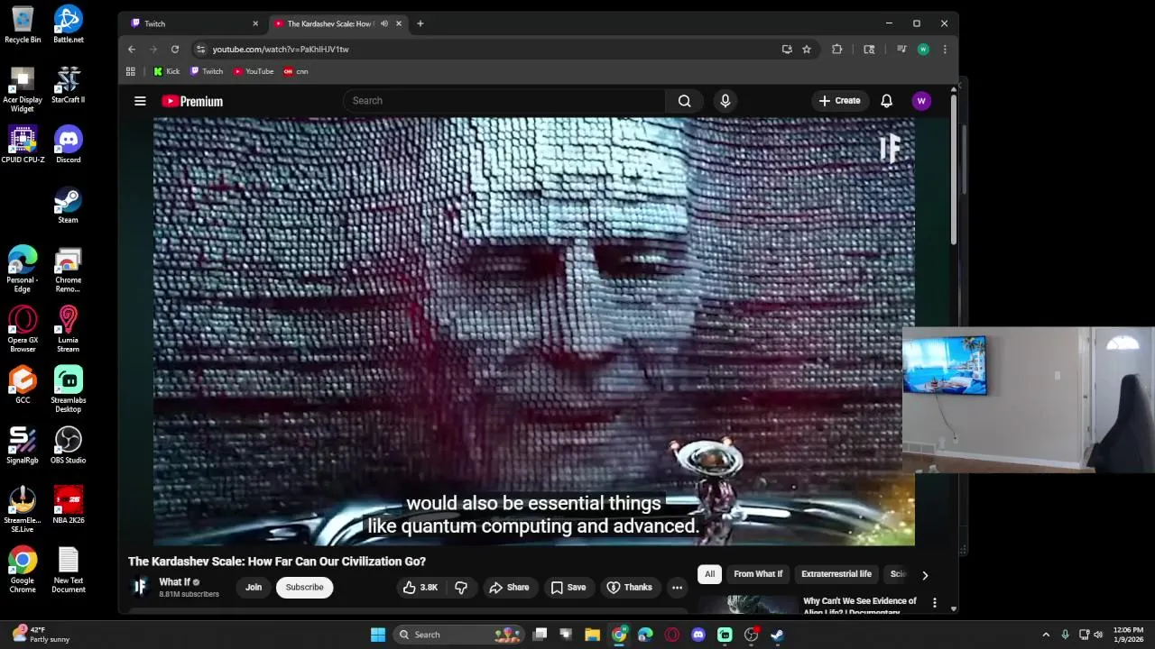Click the taskbar Search box
Image resolution: width=1155 pixels, height=649 pixels.
[x=460, y=635]
